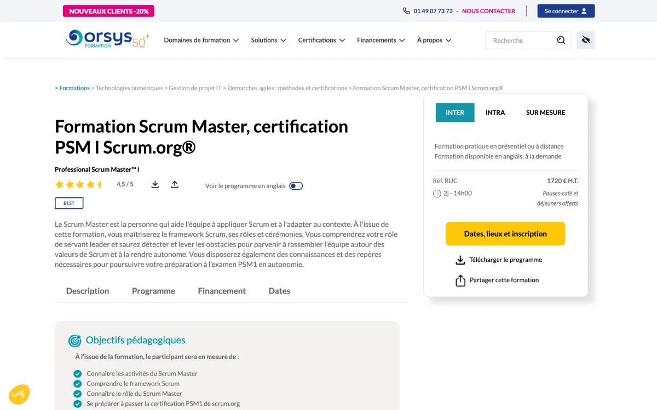Click the yellow check widget icon

coord(19,394)
